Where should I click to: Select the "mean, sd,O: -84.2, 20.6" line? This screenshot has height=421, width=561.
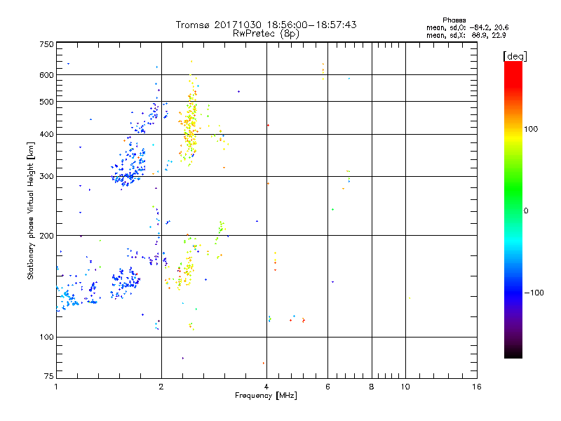467,27
